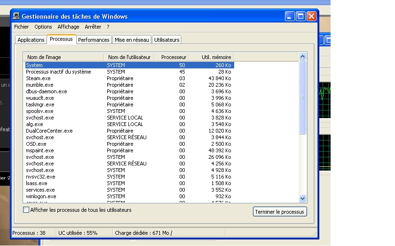Click UC utilisée : 55% status entry

tap(78, 233)
